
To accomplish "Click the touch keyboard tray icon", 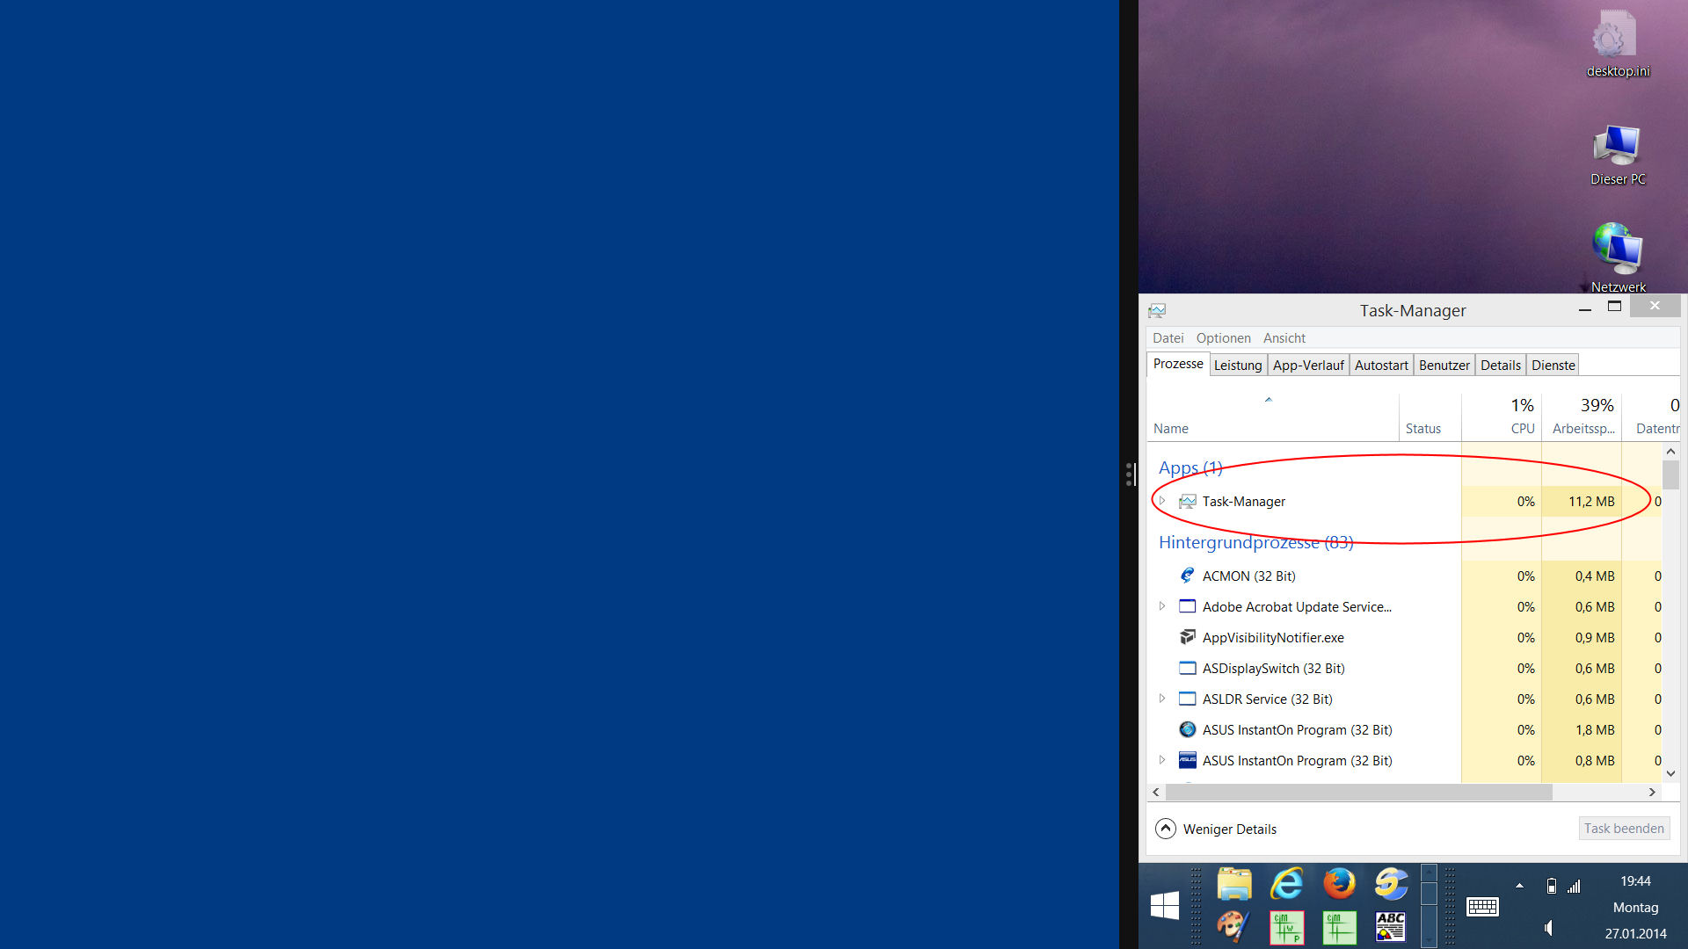I will (x=1482, y=907).
